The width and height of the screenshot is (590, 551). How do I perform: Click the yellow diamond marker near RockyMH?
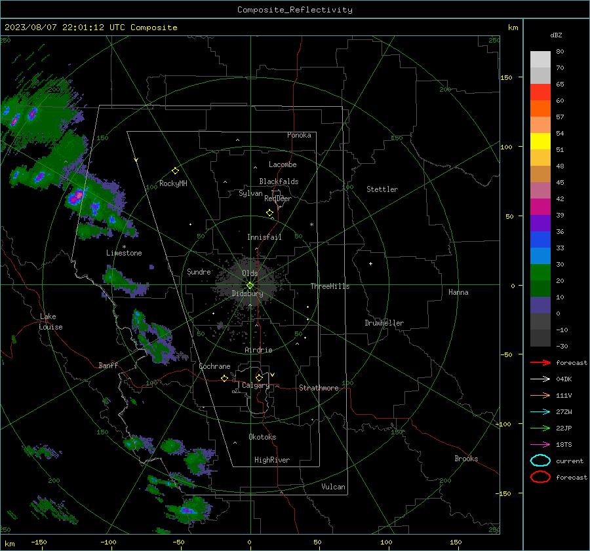click(x=175, y=171)
